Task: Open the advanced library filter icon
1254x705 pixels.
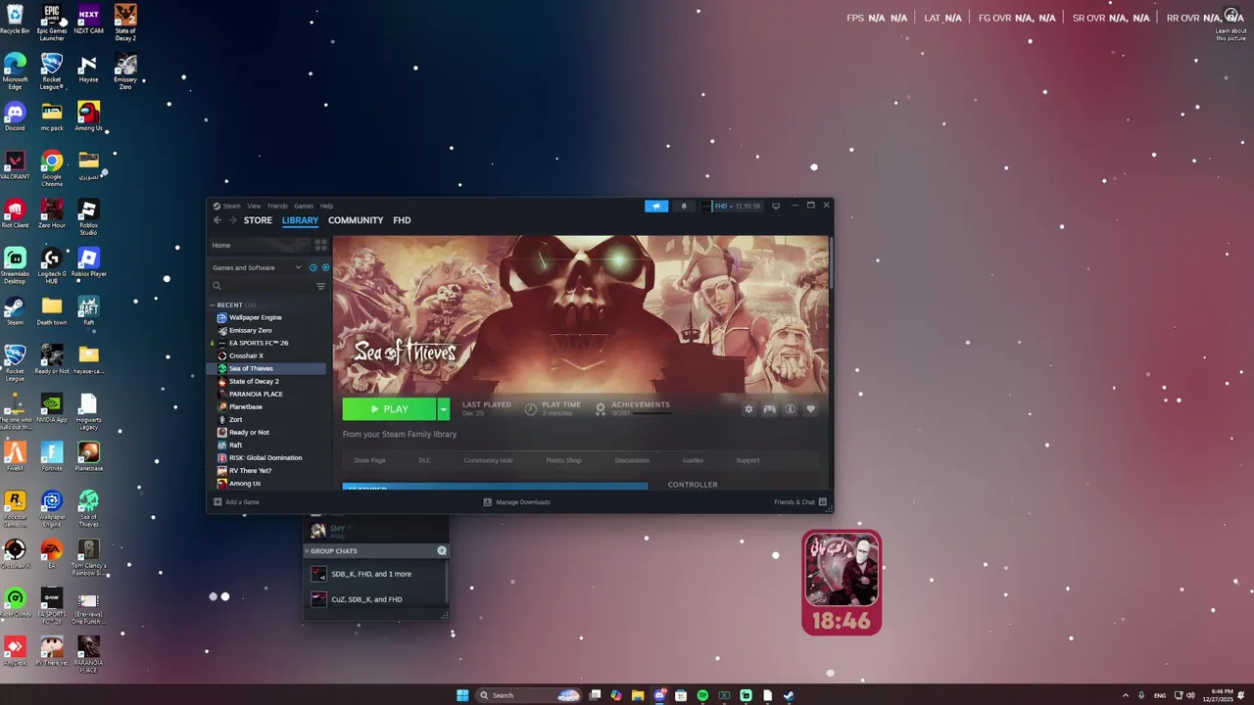Action: click(x=320, y=286)
